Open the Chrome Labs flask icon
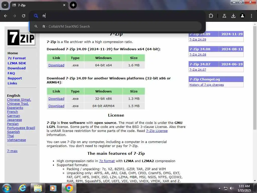Image resolution: width=257 pixels, height=193 pixels. tap(224, 16)
